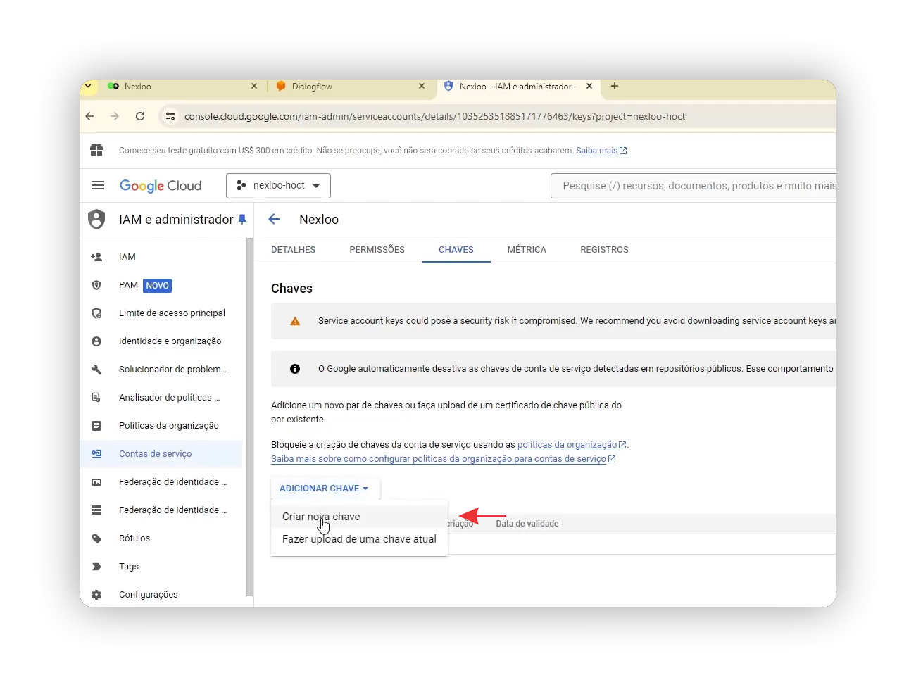The height and width of the screenshot is (687, 916).
Task: Click the browser forward arrow
Action: [x=115, y=116]
